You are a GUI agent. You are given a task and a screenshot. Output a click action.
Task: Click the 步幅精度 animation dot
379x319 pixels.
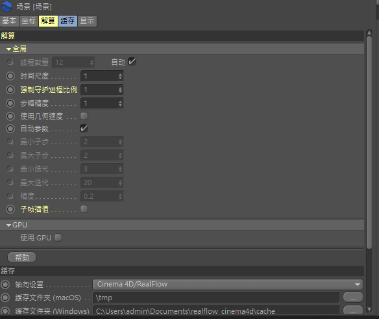[10, 103]
